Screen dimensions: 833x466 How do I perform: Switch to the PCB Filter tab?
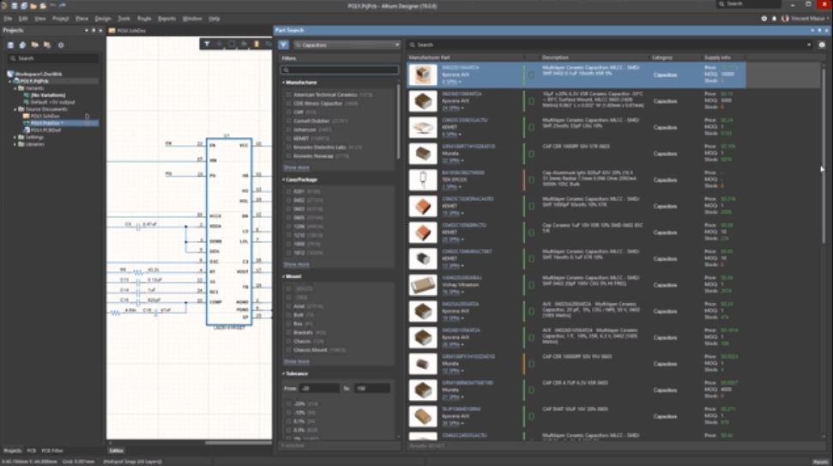coord(52,451)
